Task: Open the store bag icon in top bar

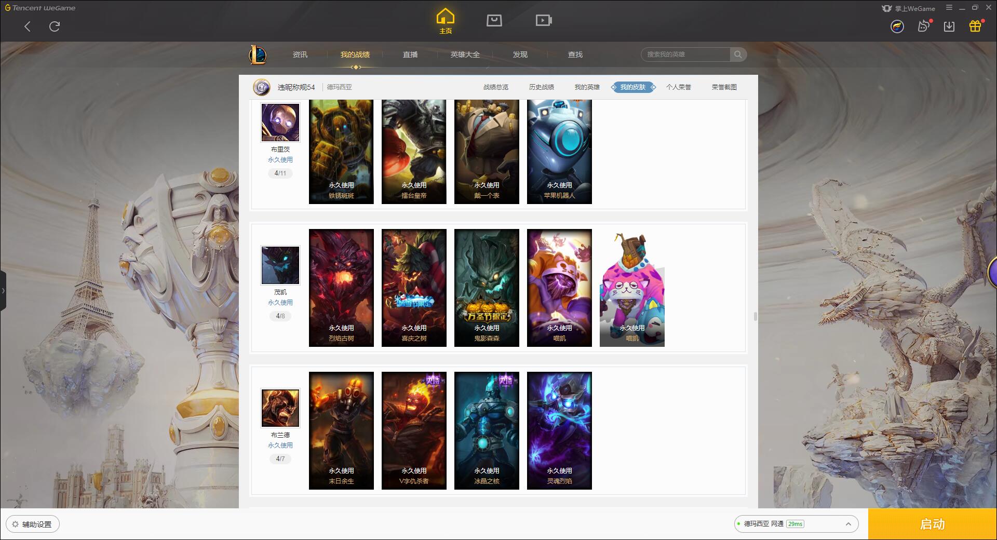Action: 494,20
